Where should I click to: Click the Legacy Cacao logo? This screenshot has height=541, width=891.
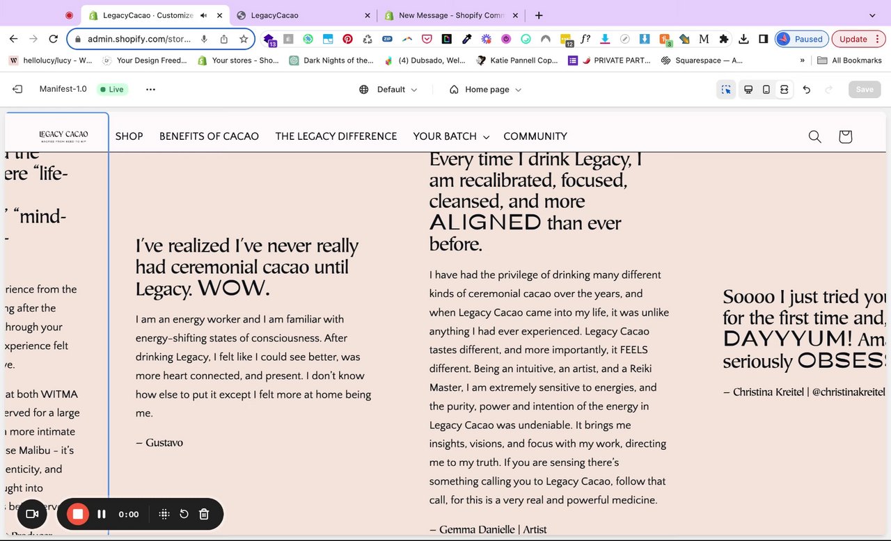(x=63, y=136)
